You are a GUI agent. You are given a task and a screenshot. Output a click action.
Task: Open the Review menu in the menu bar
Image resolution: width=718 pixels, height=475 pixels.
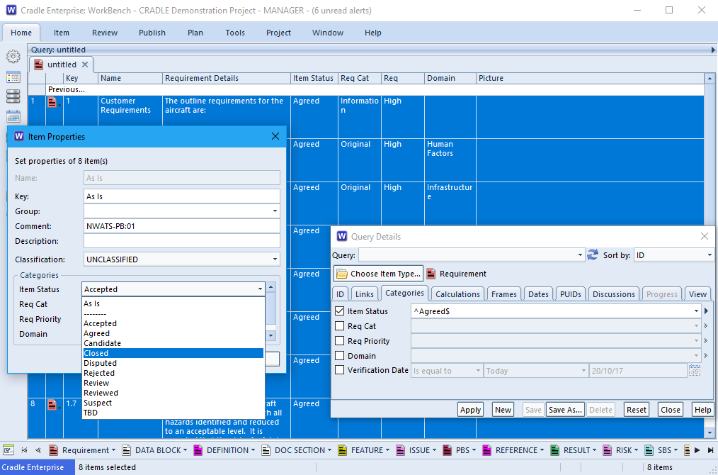104,33
